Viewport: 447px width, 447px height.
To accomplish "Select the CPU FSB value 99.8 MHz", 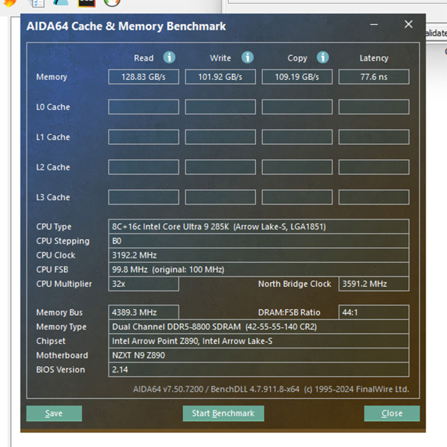I will (x=259, y=269).
